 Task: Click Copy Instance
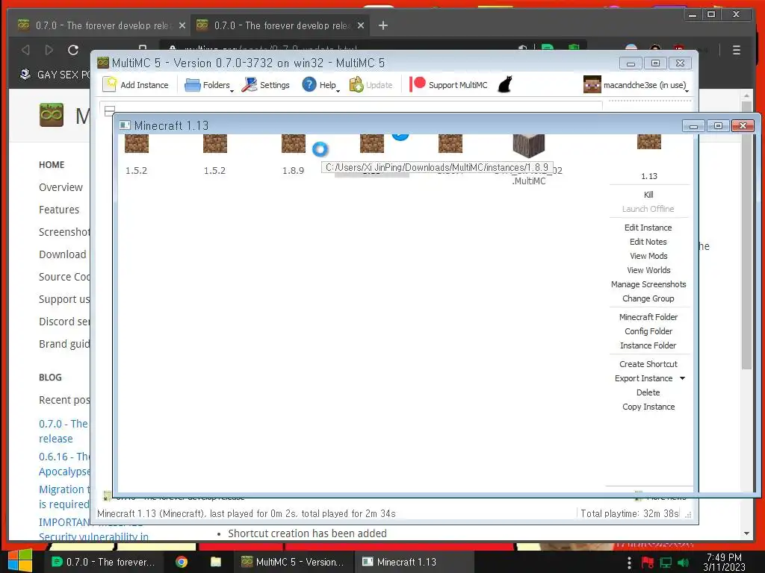tap(648, 407)
